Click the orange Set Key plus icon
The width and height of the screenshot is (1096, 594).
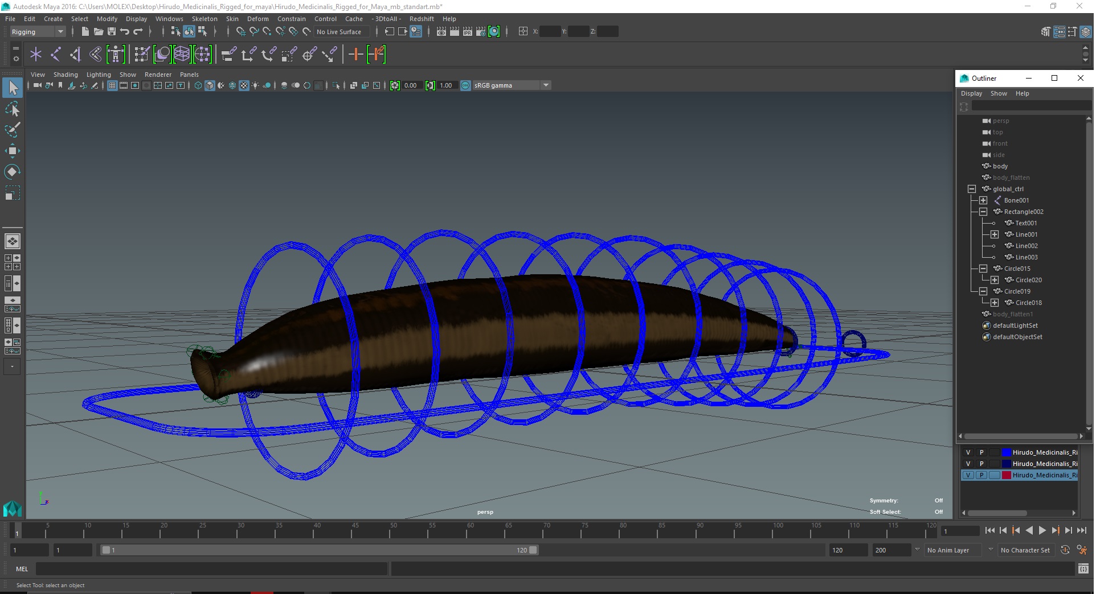356,55
